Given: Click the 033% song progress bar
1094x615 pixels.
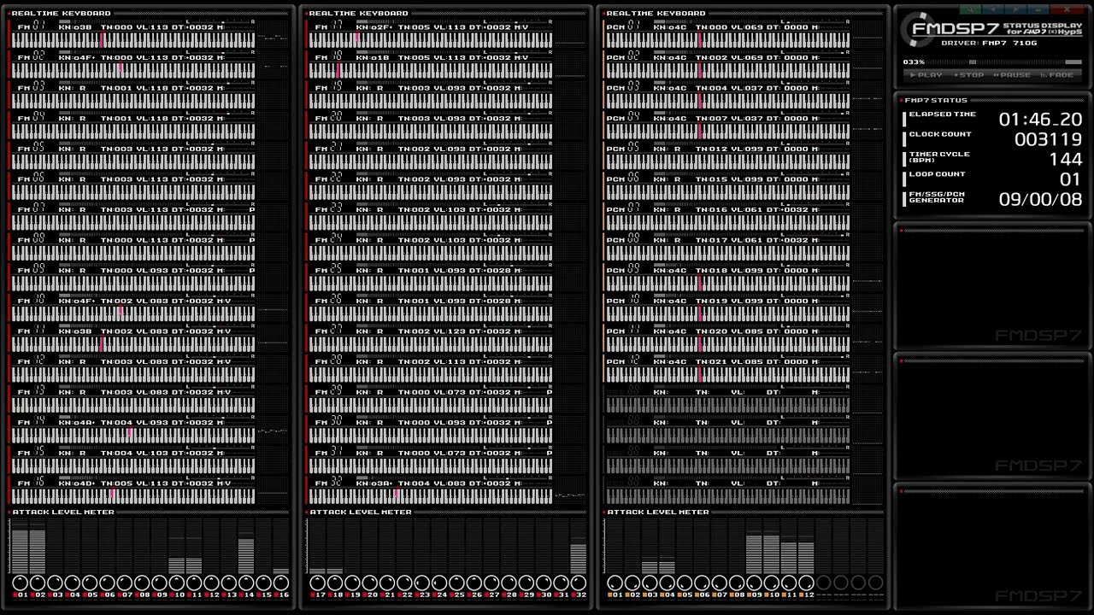Looking at the screenshot, I should tap(1003, 62).
